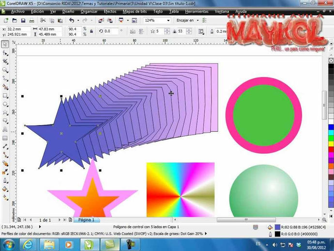Select the Basic shapes callout tool
This screenshot has width=334, height=251.
[5, 121]
